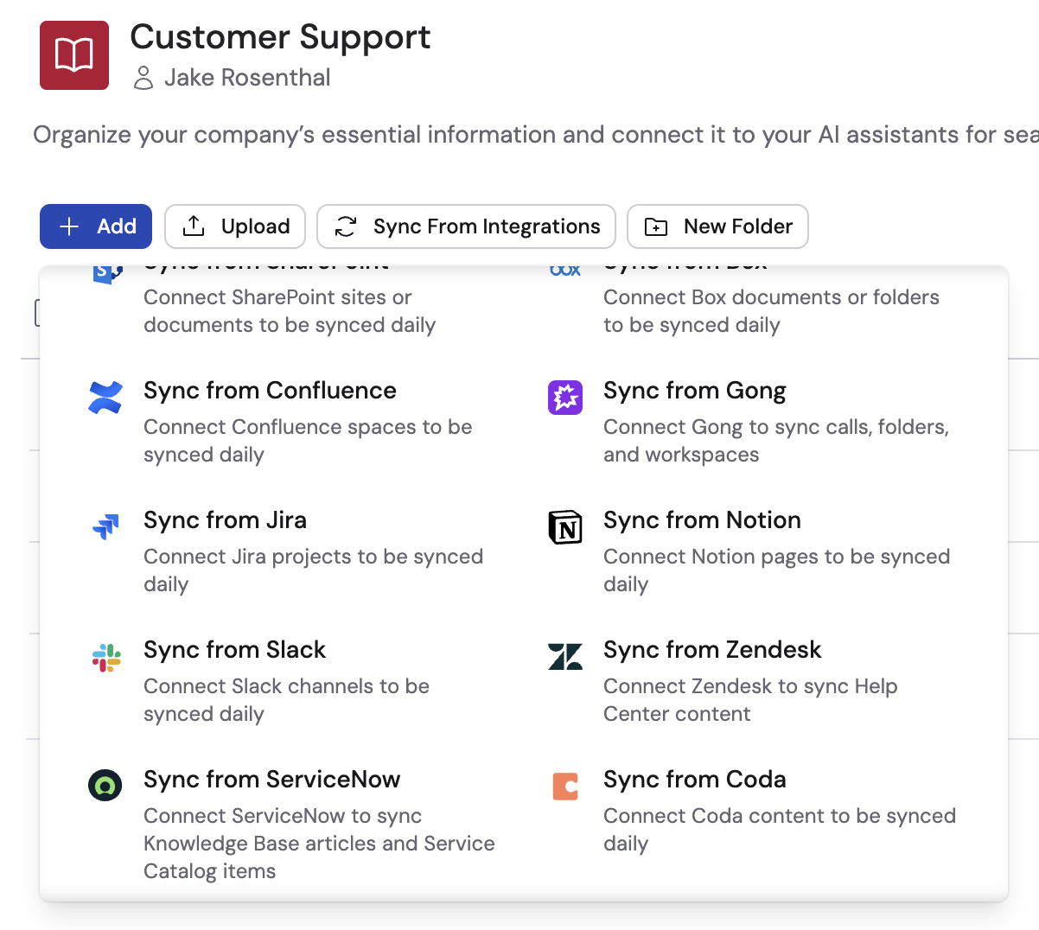Click the upload arrow icon in the Upload button

coord(194,226)
